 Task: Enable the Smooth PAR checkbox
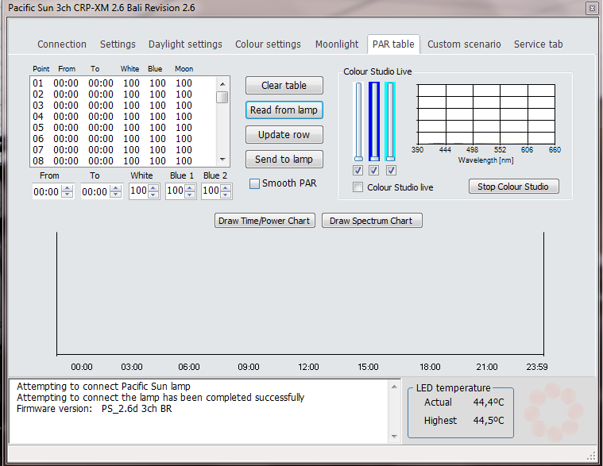(255, 183)
